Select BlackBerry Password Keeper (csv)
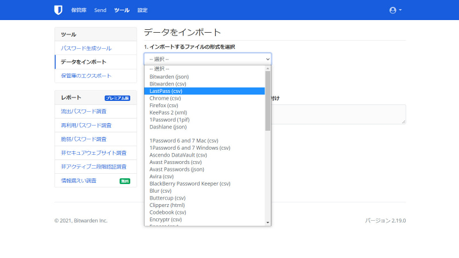The height and width of the screenshot is (258, 459). pos(204,183)
